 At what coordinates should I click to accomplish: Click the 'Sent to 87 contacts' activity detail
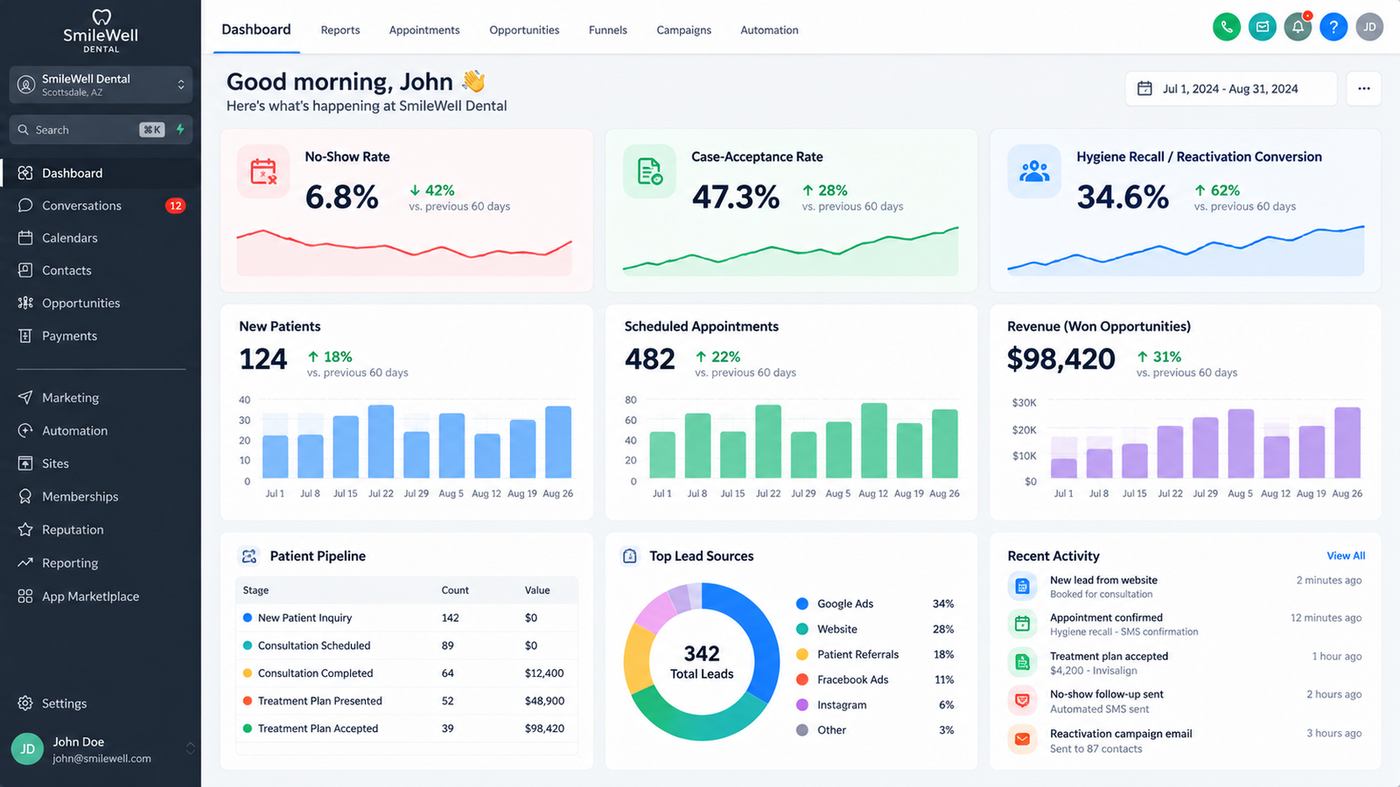[1096, 749]
